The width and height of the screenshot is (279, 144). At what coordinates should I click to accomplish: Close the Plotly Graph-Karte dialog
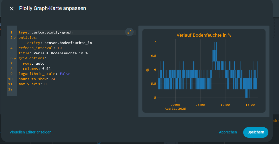pos(12,9)
